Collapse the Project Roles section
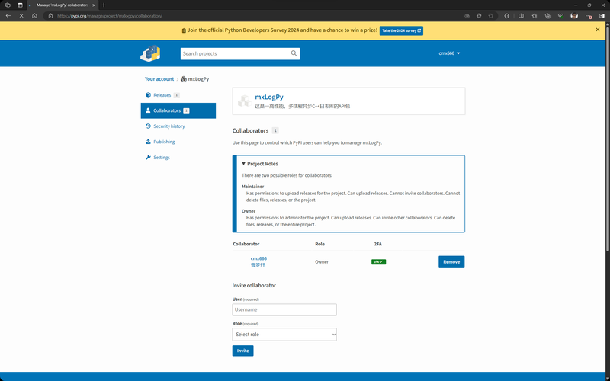Image resolution: width=610 pixels, height=381 pixels. 260,164
